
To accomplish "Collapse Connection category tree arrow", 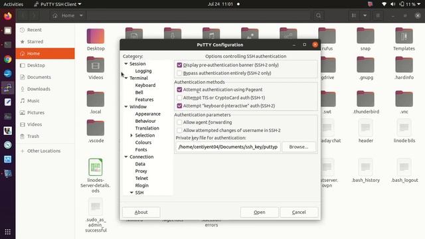I will [126, 157].
